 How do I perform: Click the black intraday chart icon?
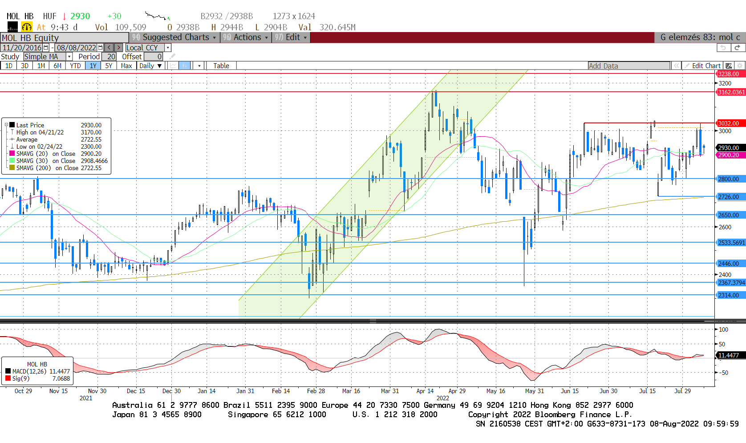pyautogui.click(x=12, y=27)
